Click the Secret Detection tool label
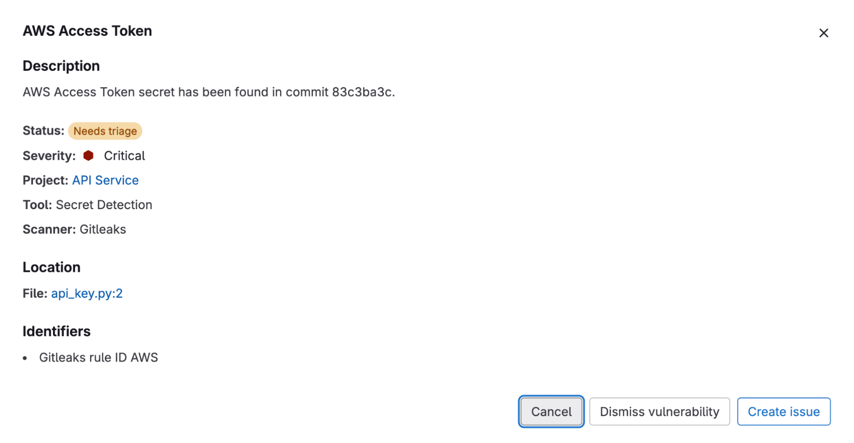Viewport: 854px width, 443px height. point(104,205)
